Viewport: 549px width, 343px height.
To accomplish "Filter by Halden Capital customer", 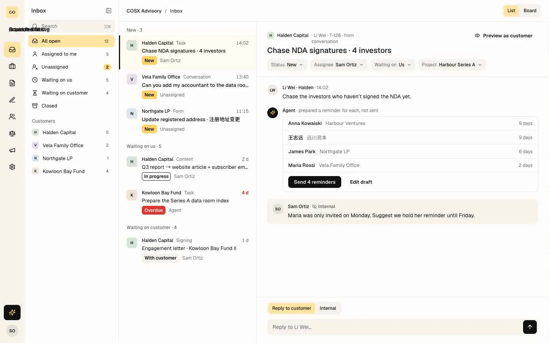I will (71, 133).
